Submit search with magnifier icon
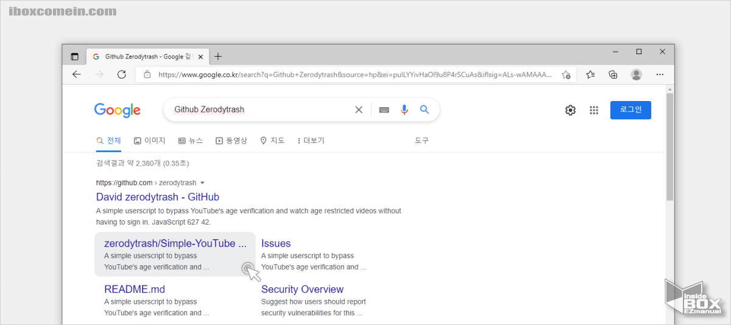 (425, 110)
